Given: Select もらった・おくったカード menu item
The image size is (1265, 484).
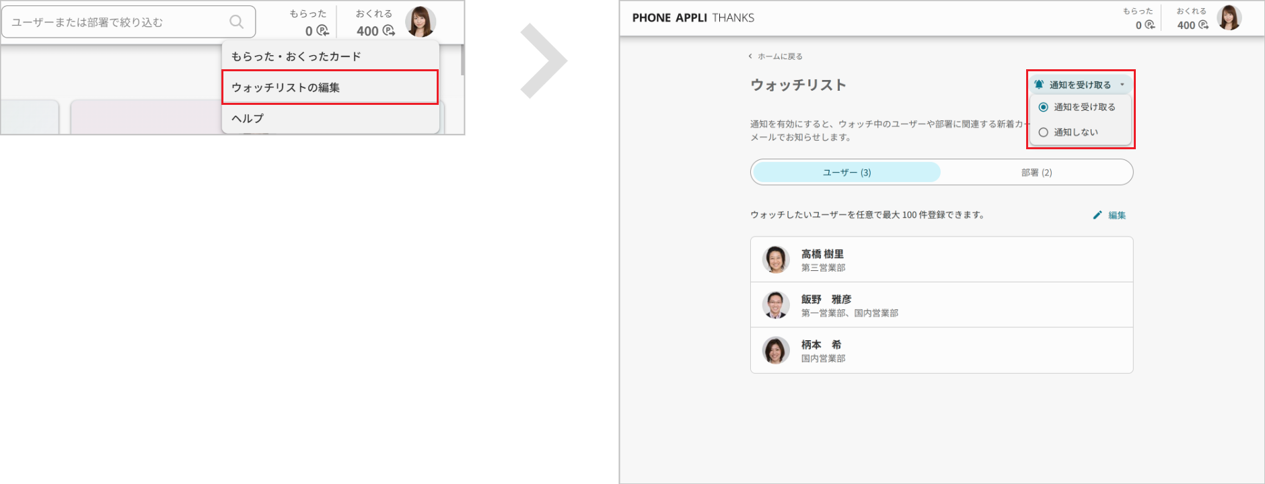Looking at the screenshot, I should [x=330, y=56].
